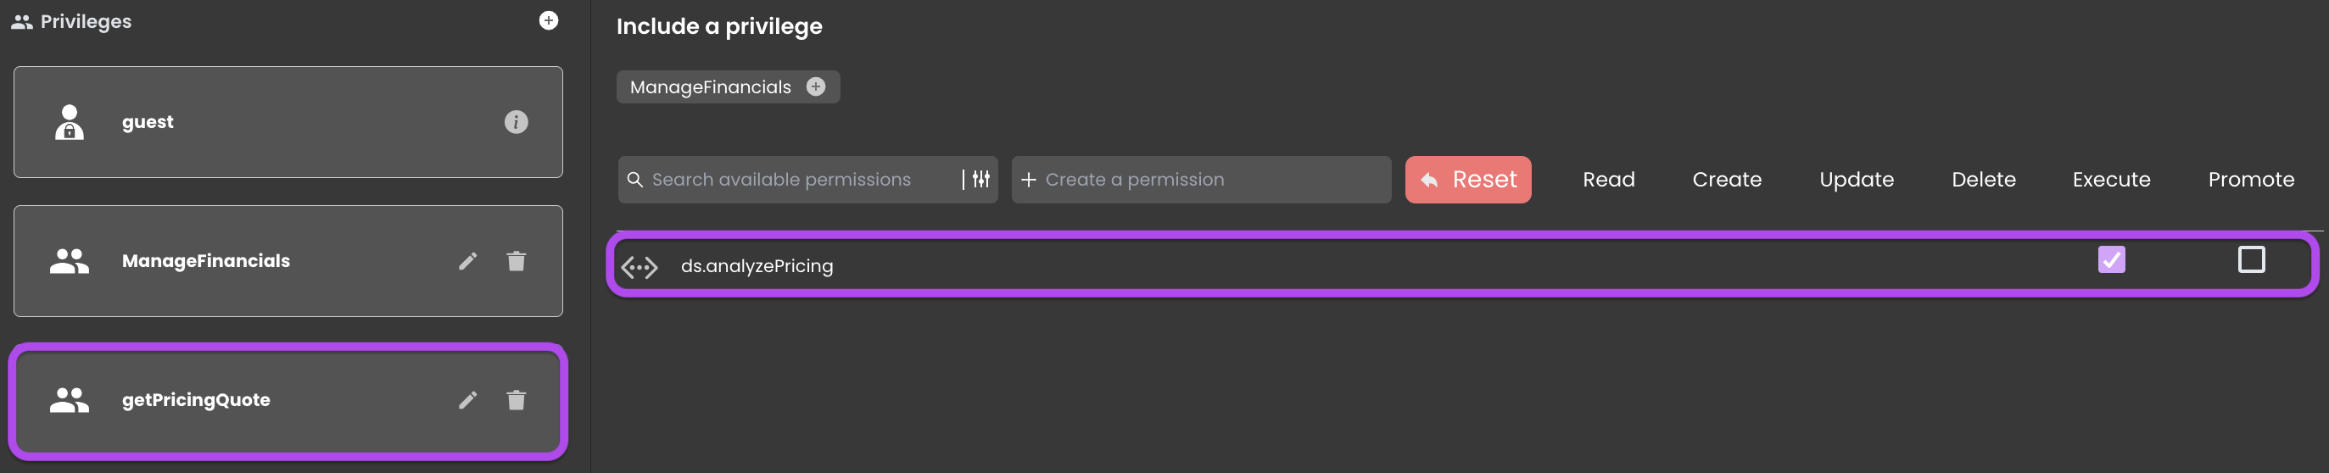Reset the permissions
Viewport: 2329px width, 473px height.
pyautogui.click(x=1467, y=180)
